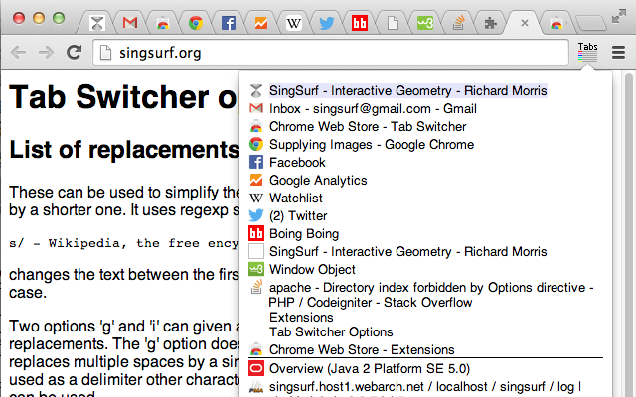Image resolution: width=636 pixels, height=397 pixels.
Task: Go back to previous page
Action: (19, 52)
